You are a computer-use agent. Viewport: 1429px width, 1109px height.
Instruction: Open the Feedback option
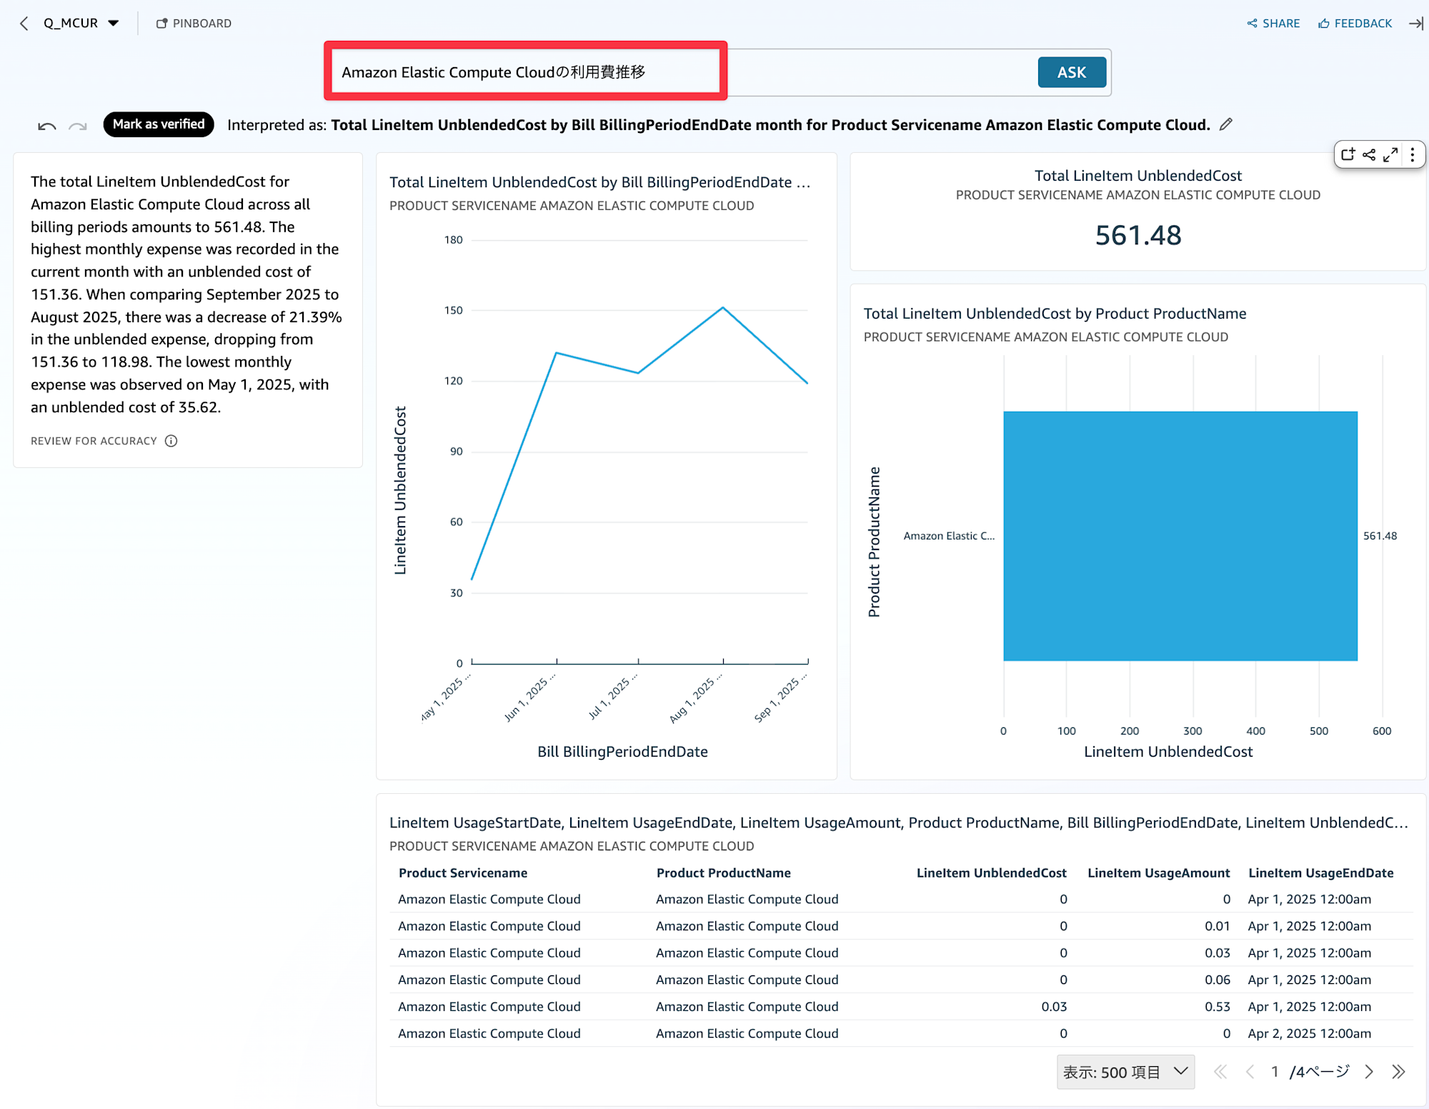point(1355,24)
